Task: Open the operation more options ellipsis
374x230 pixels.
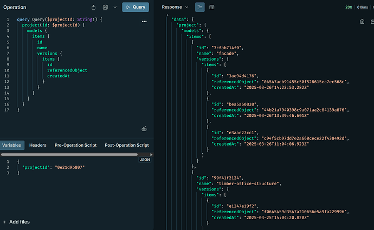Action: pyautogui.click(x=144, y=22)
